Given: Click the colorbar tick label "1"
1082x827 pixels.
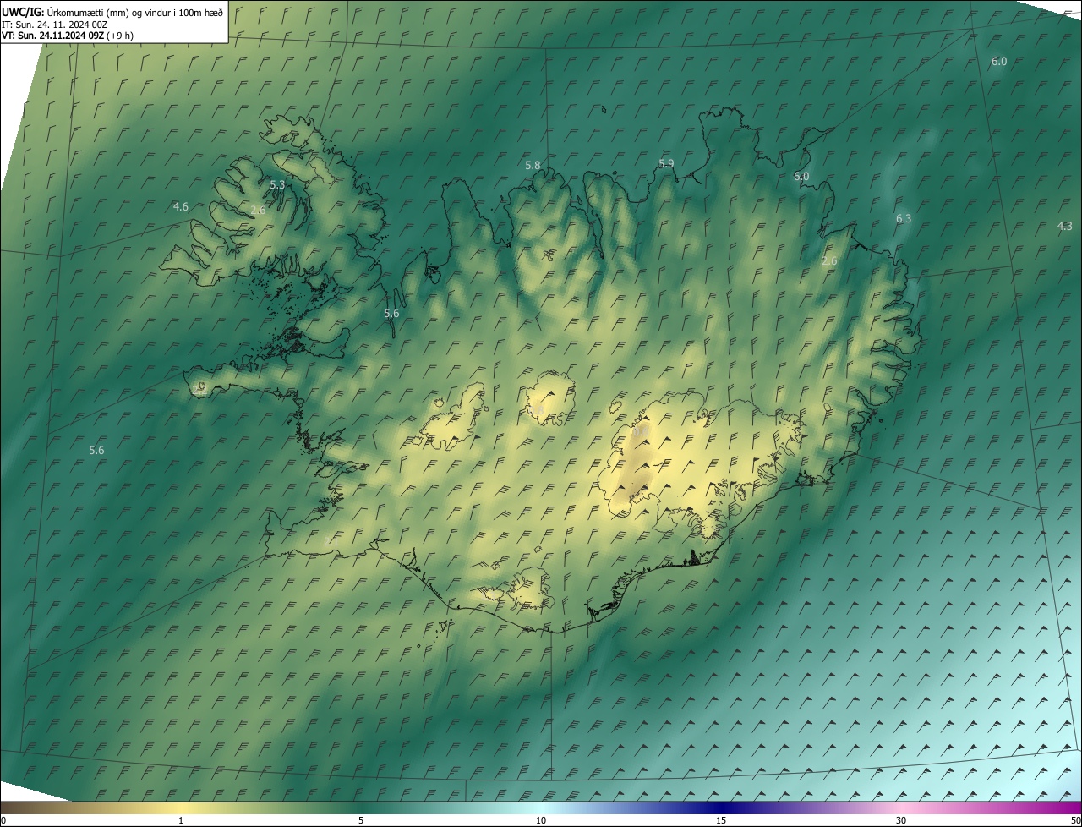Looking at the screenshot, I should coord(181,820).
